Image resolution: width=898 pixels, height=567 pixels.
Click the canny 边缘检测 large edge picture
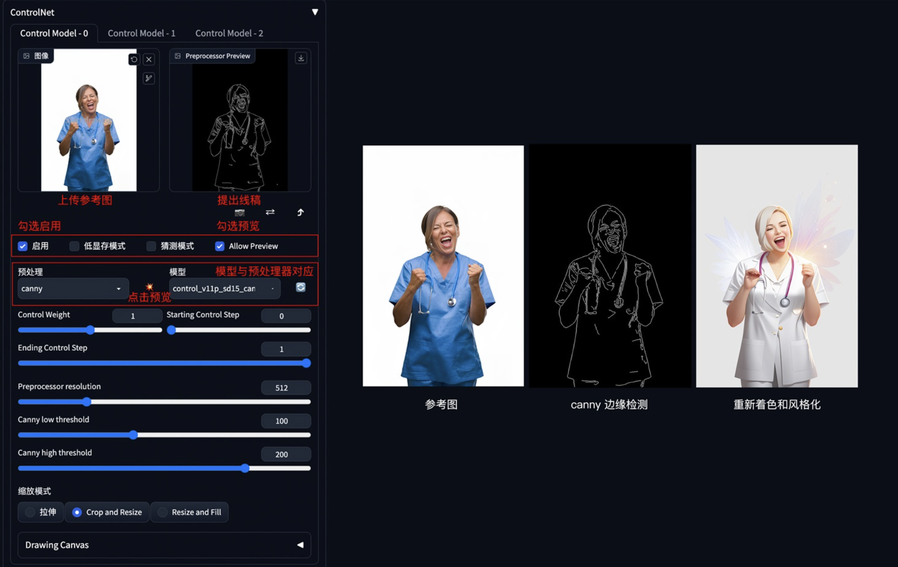tap(610, 266)
